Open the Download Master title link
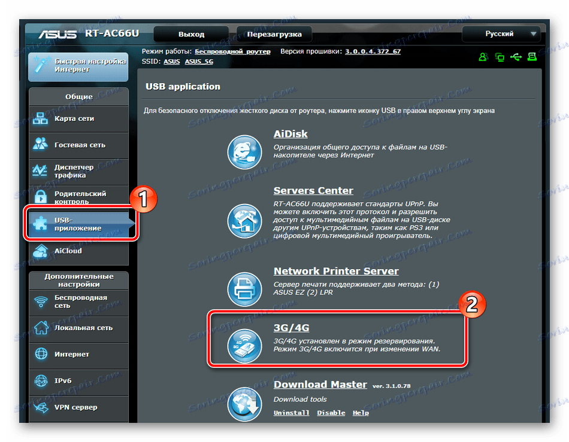 click(x=320, y=385)
